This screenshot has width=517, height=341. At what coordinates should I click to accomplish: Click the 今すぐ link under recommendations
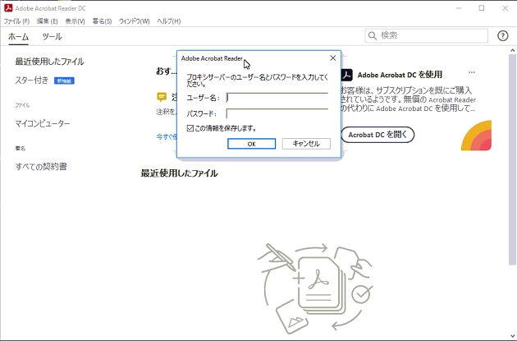pos(167,136)
